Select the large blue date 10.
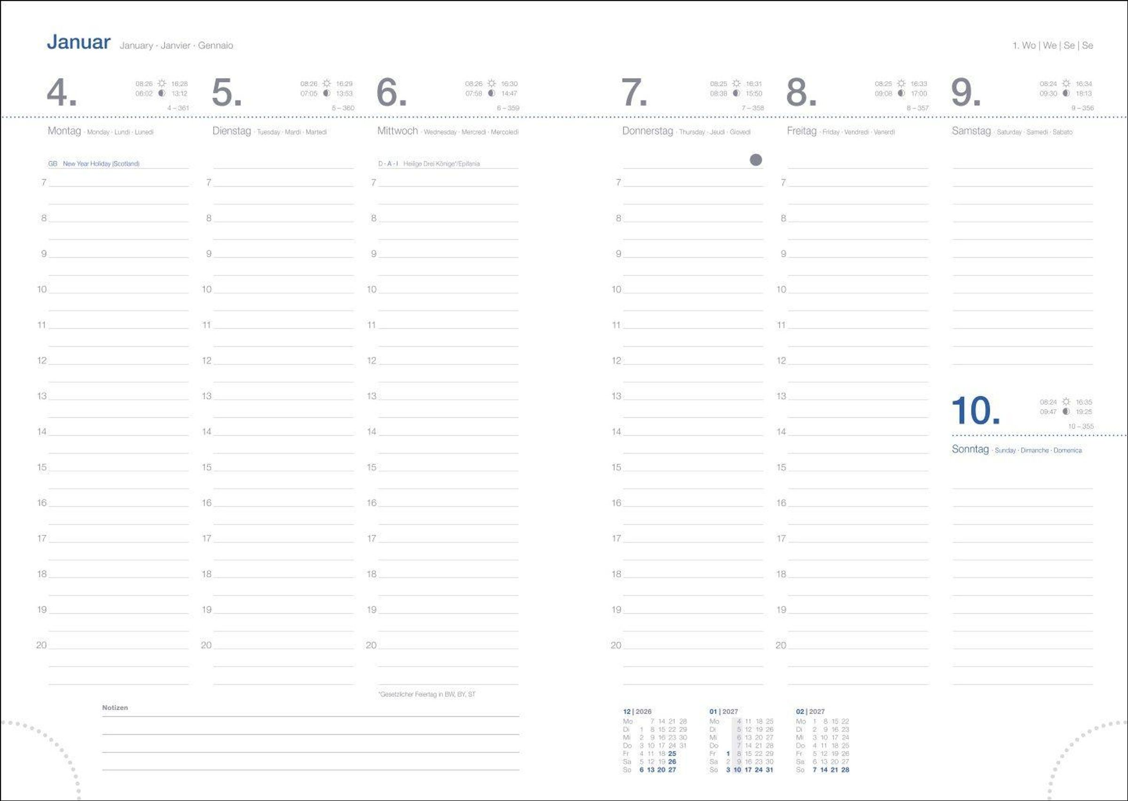This screenshot has height=801, width=1128. pos(975,410)
